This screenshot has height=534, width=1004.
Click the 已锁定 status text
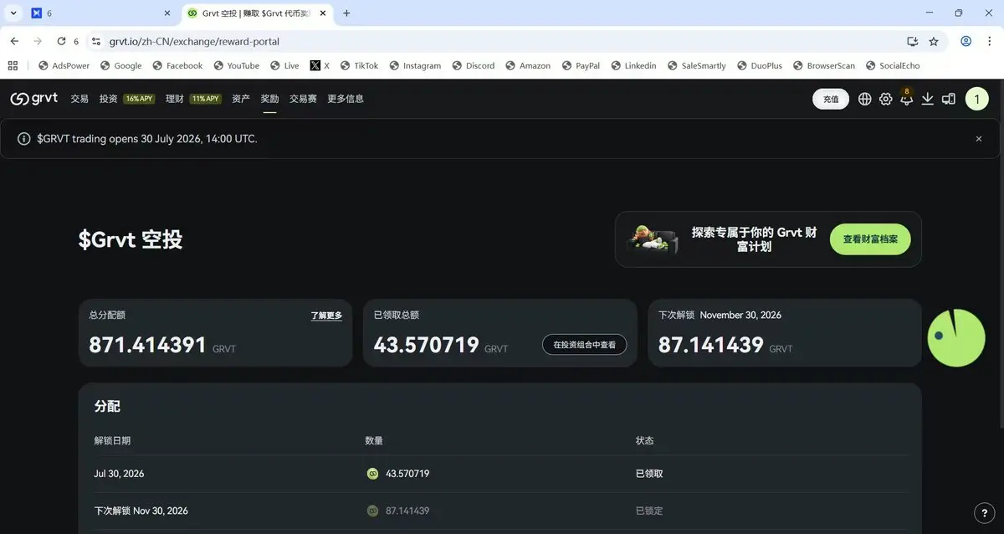pyautogui.click(x=649, y=511)
